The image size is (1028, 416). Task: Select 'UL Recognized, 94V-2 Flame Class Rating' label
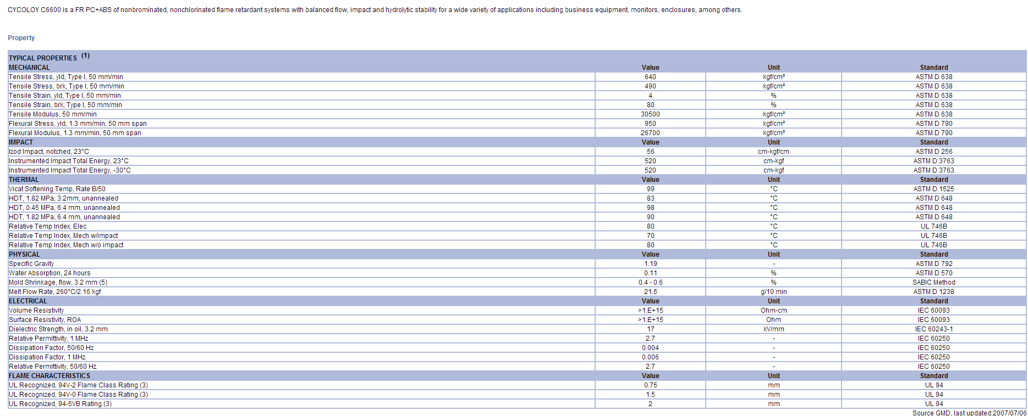(78, 385)
